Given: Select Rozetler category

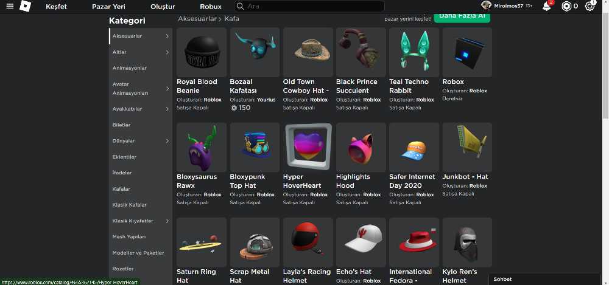Looking at the screenshot, I should pyautogui.click(x=123, y=269).
